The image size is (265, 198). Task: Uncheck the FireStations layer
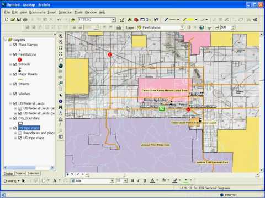(x=15, y=54)
